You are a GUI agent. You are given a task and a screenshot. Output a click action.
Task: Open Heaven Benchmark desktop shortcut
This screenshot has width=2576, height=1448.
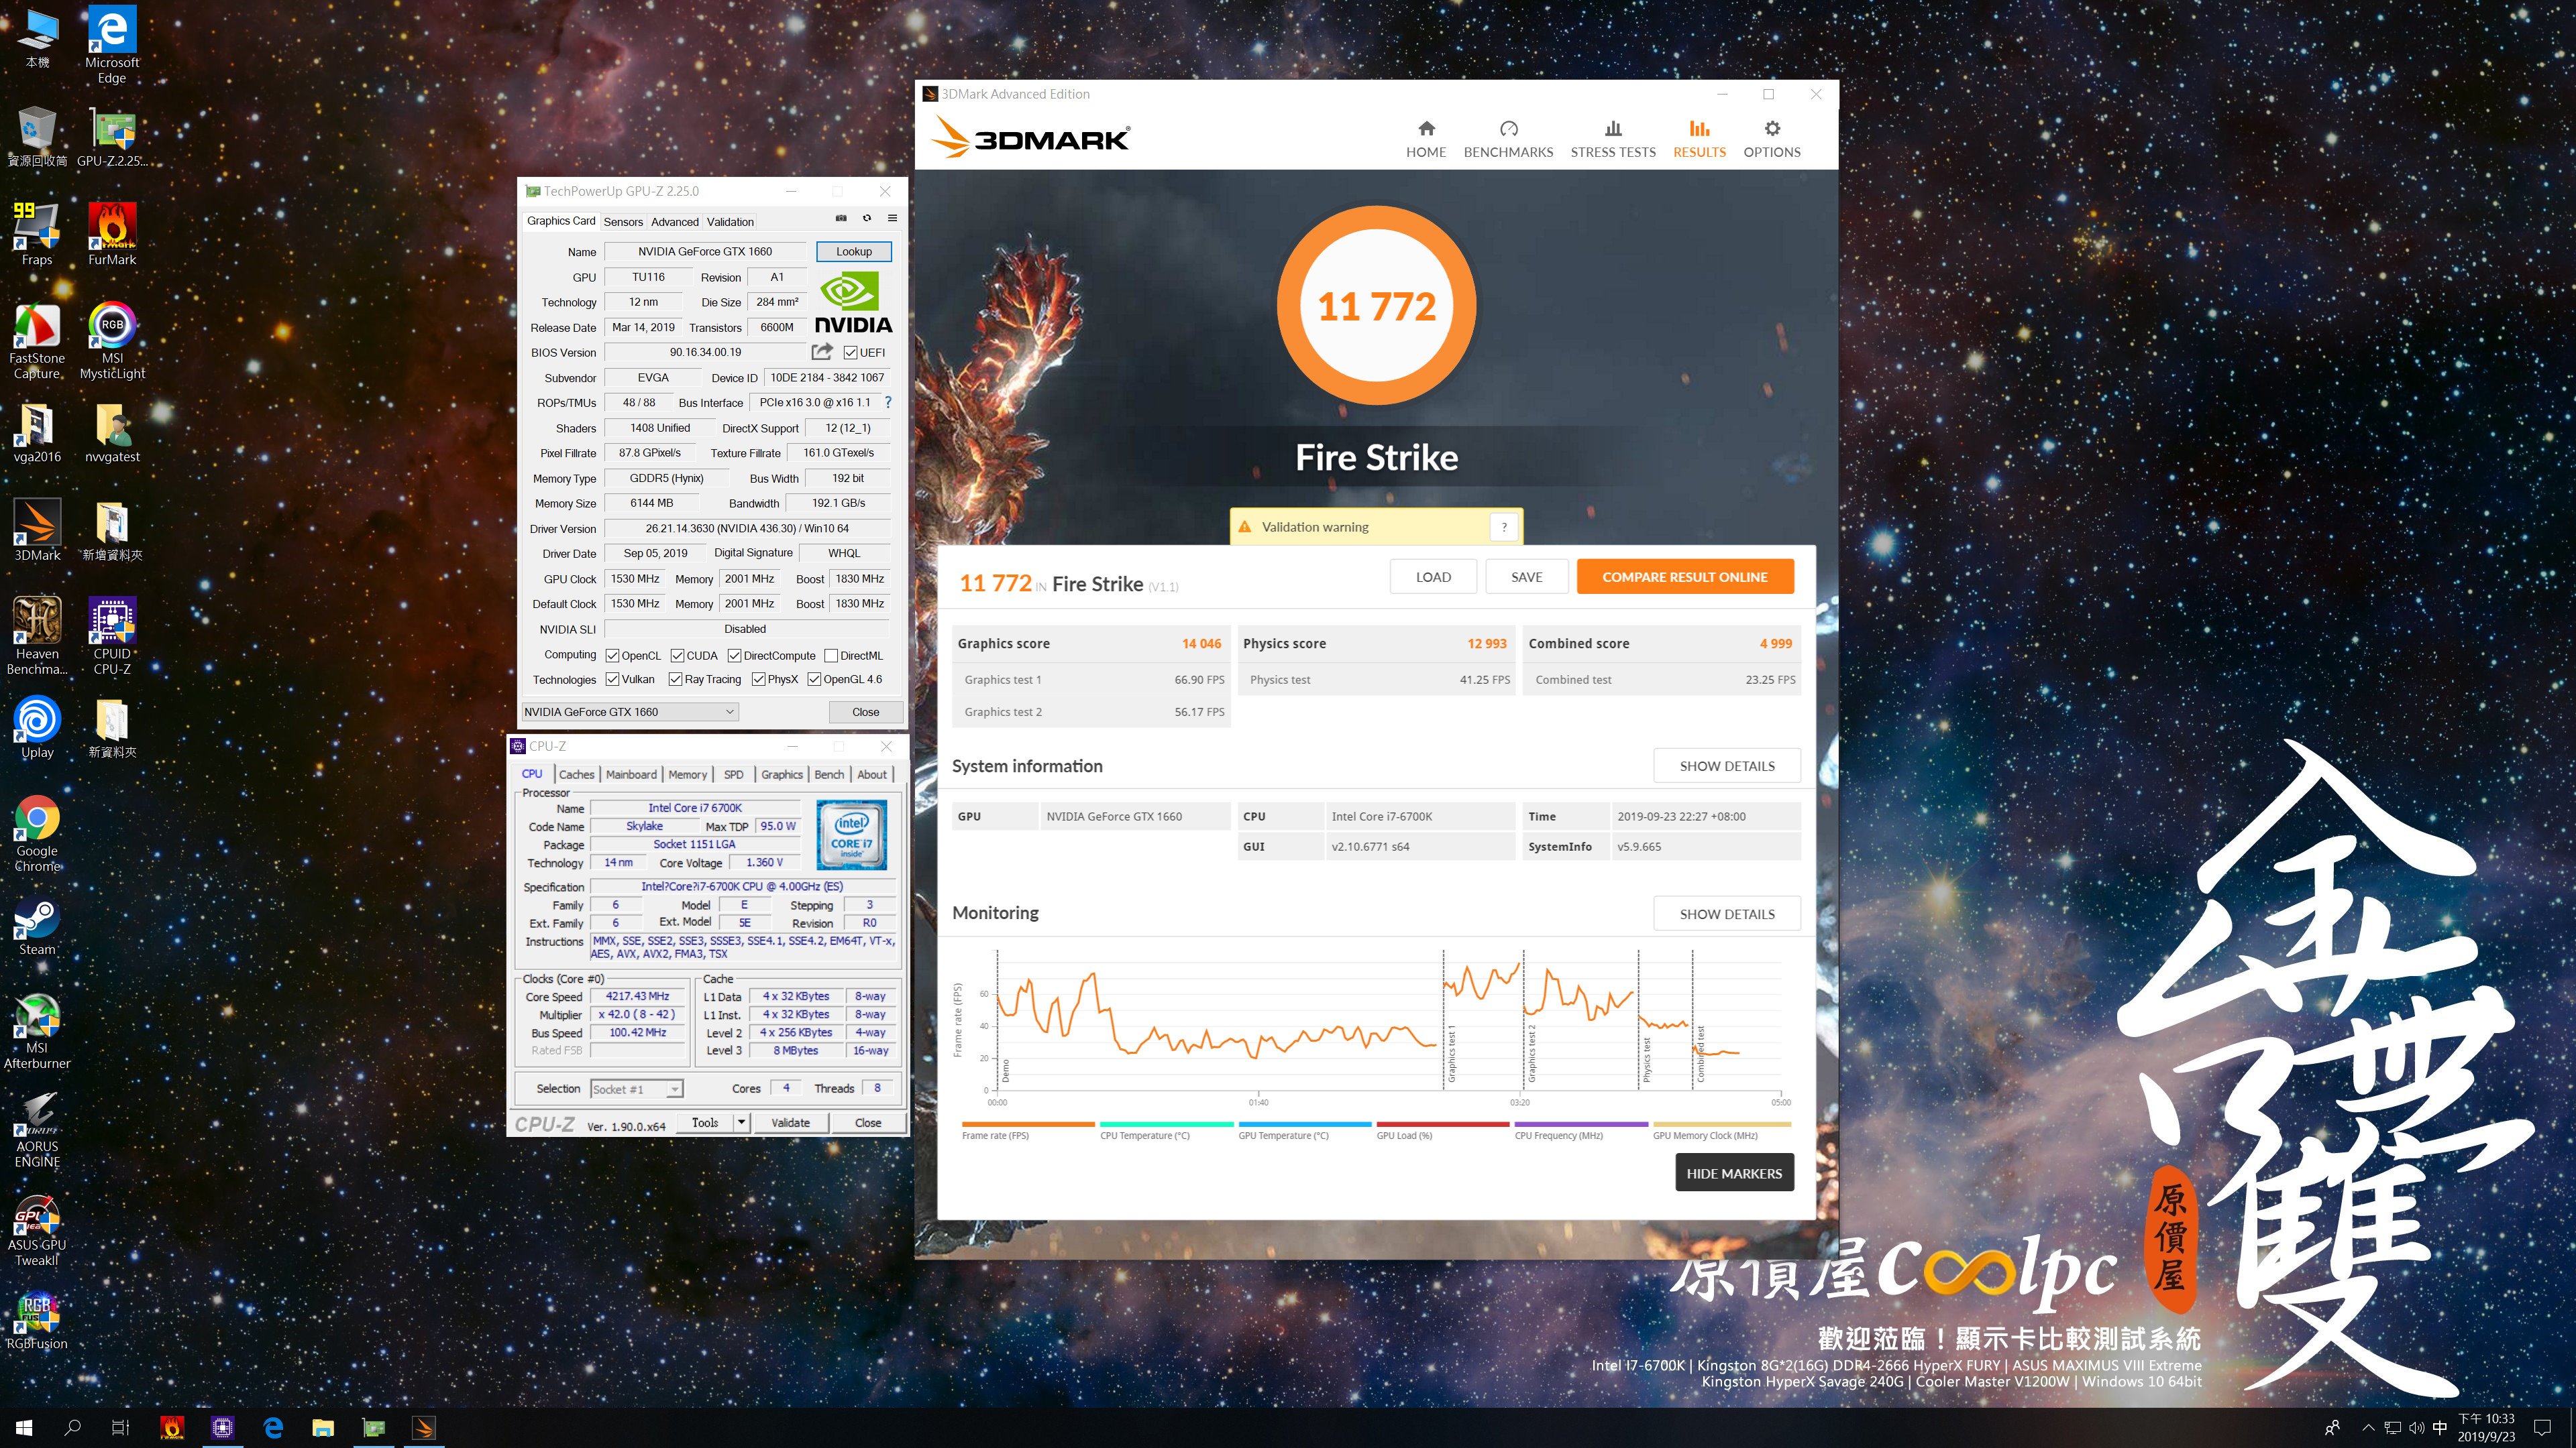pyautogui.click(x=37, y=636)
